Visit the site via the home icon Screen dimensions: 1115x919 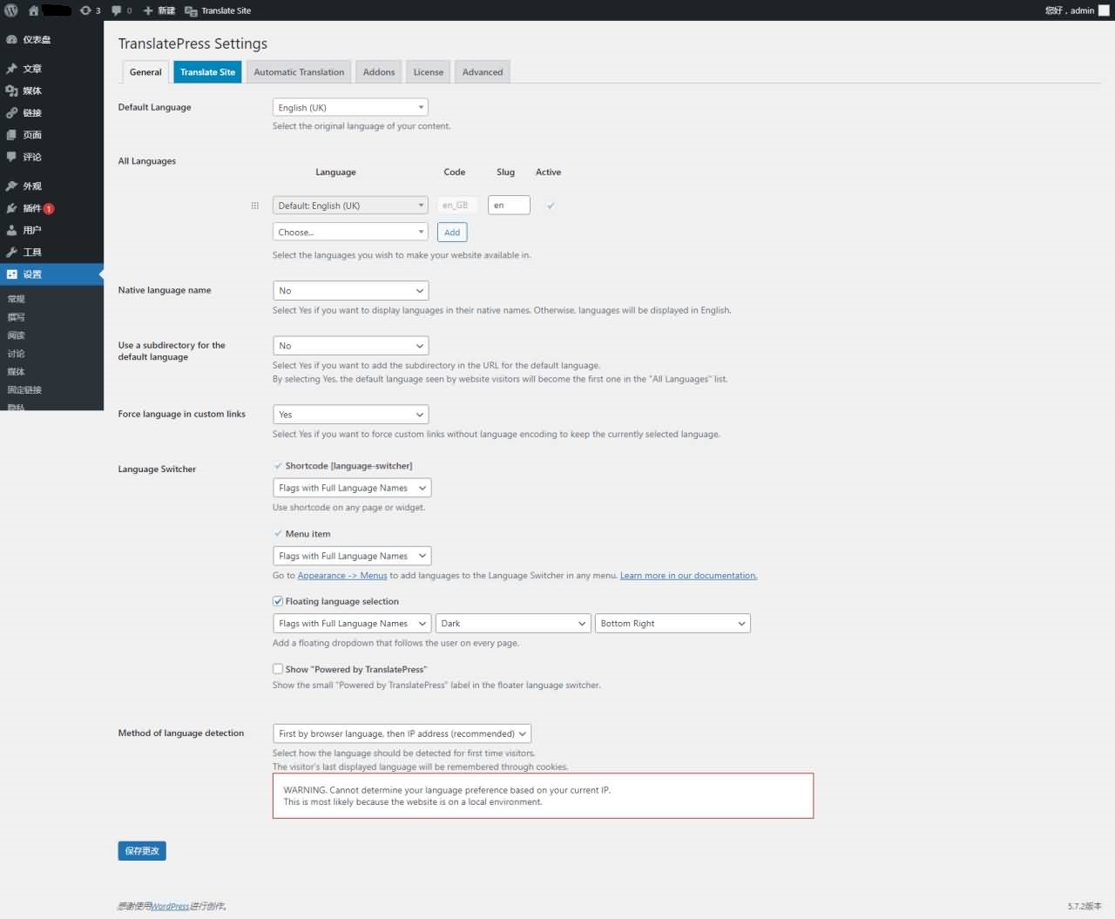pos(33,10)
